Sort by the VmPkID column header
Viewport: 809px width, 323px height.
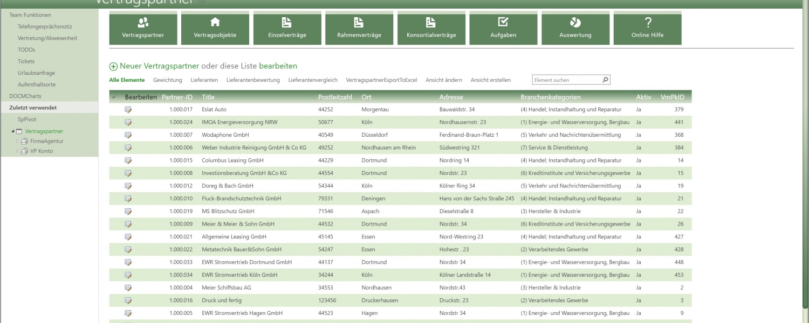click(673, 97)
